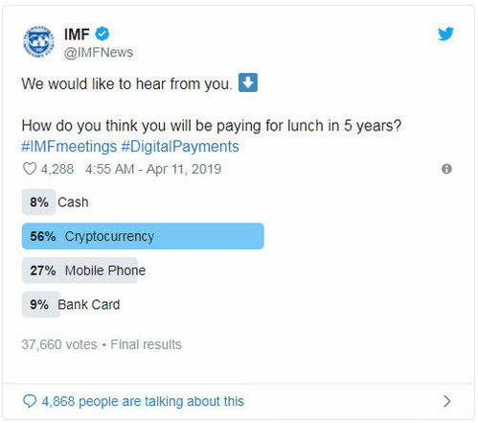Screen dimensions: 478x423
Task: Click the Twitter bird logo
Action: coord(445,35)
